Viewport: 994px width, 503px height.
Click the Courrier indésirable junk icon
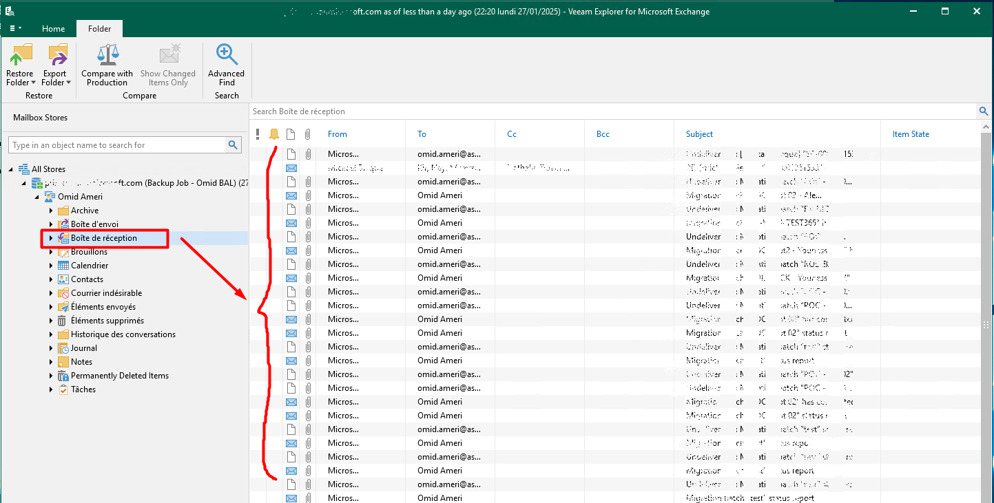coord(63,293)
